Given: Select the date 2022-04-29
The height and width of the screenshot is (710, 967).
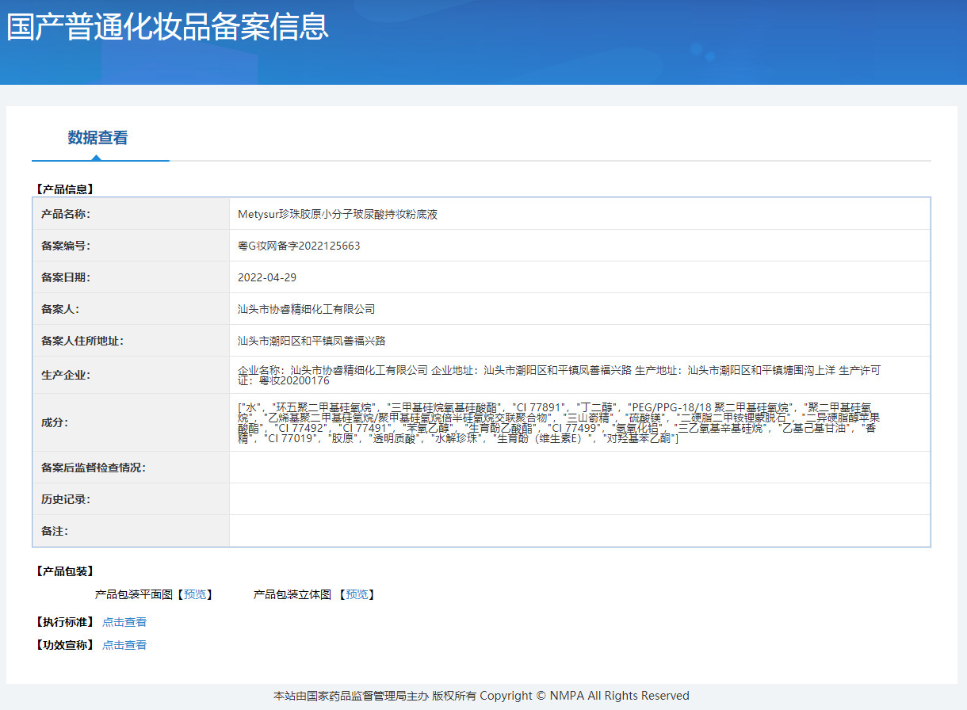Looking at the screenshot, I should coord(267,277).
